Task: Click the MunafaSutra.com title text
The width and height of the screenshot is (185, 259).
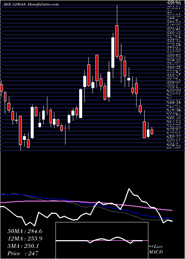Action: point(43,4)
